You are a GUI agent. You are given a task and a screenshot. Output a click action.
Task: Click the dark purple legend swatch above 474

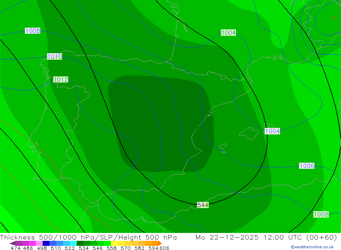19,243
